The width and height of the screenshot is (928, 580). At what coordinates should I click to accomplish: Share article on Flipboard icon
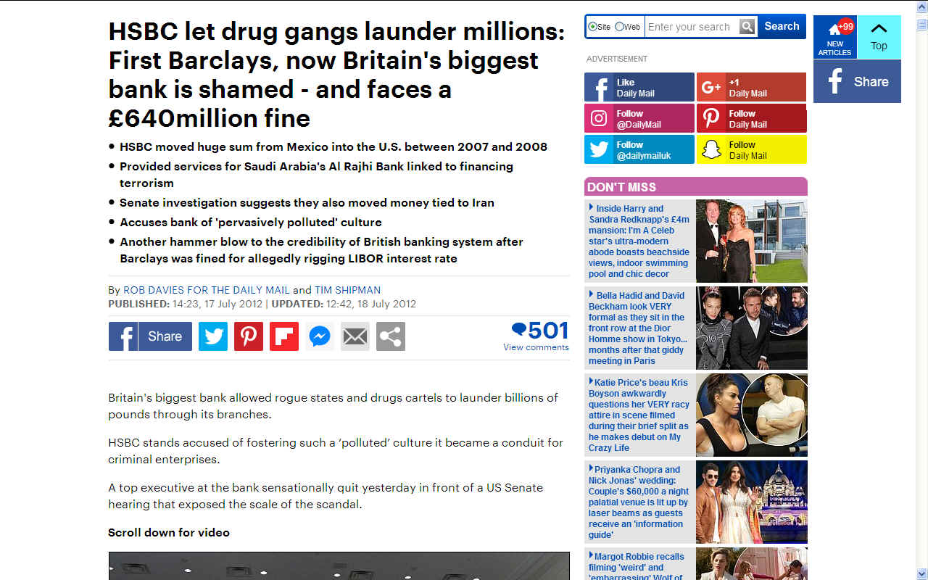click(284, 336)
